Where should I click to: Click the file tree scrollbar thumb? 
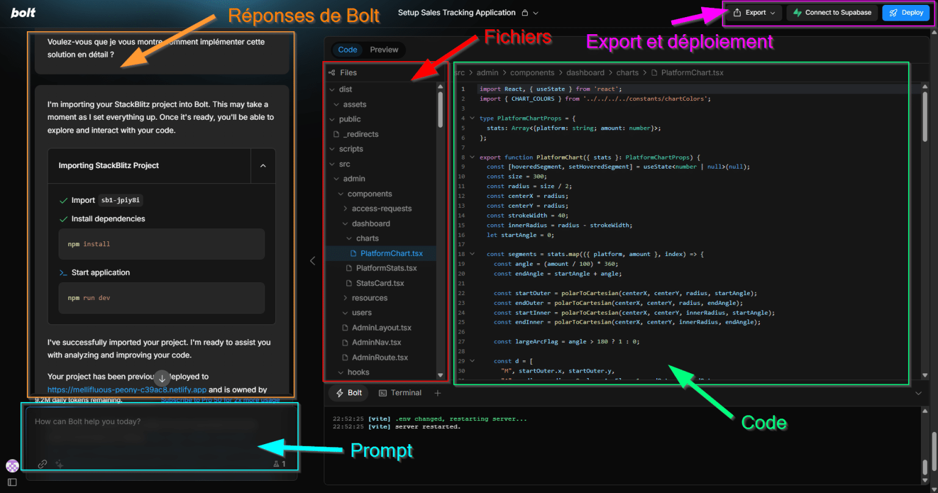[x=440, y=109]
